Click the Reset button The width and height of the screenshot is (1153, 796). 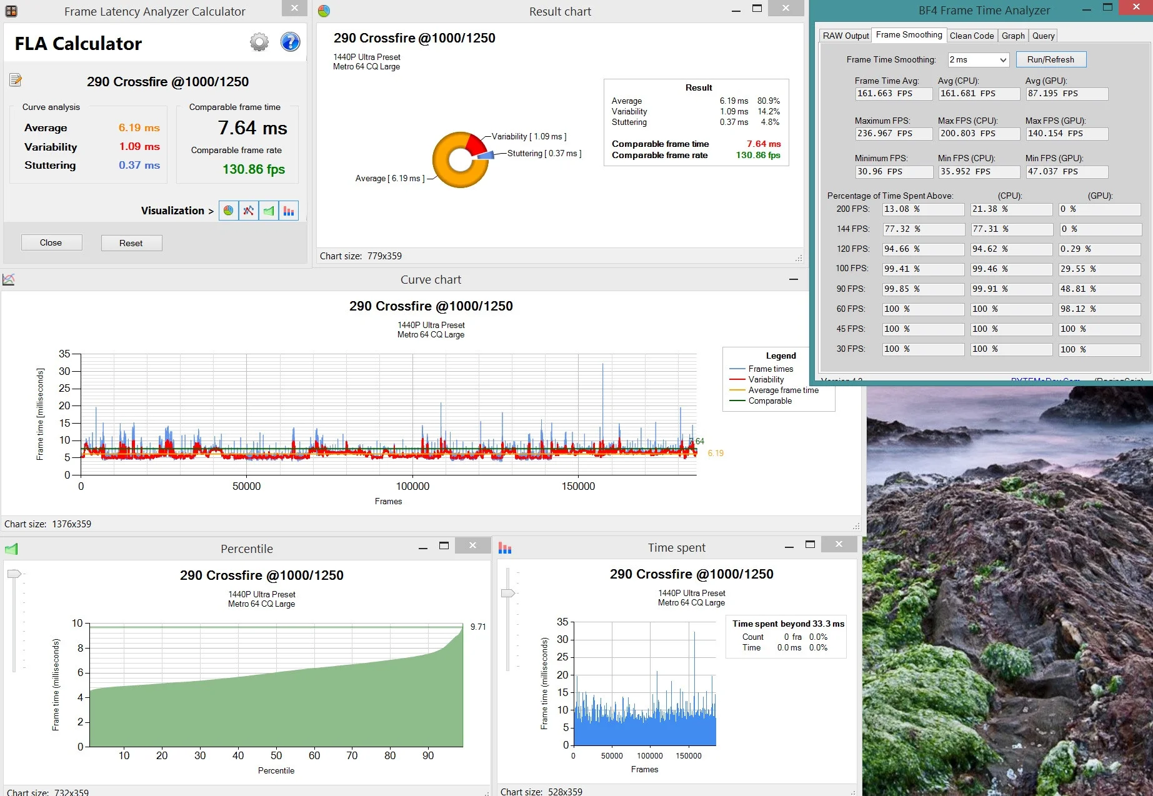(x=131, y=243)
